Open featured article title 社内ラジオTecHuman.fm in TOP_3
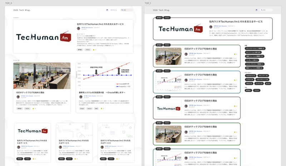Image resolution: width=286 pixels, height=166 pixels. point(100,24)
